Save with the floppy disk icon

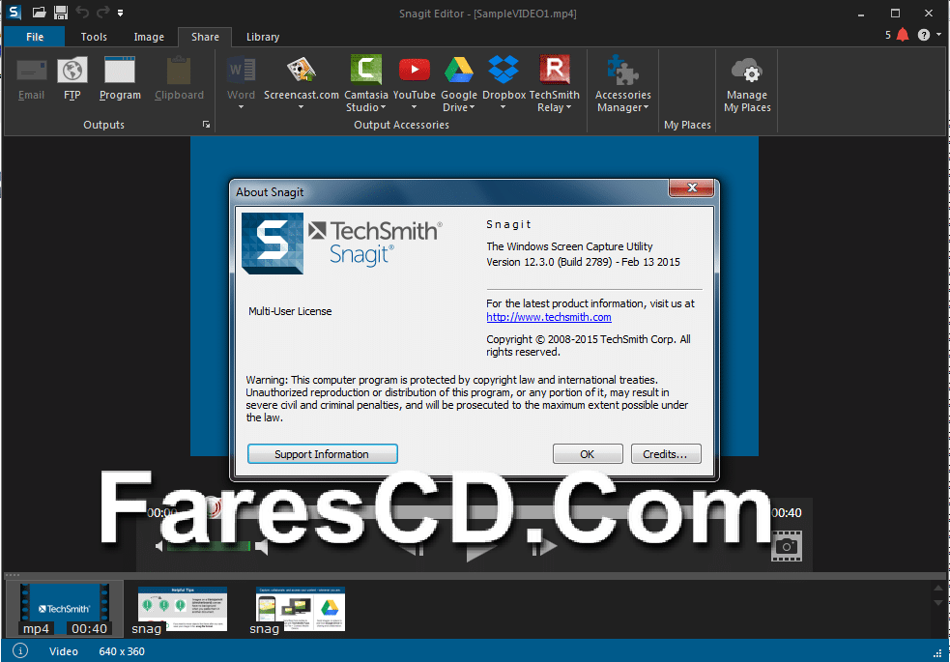click(61, 13)
